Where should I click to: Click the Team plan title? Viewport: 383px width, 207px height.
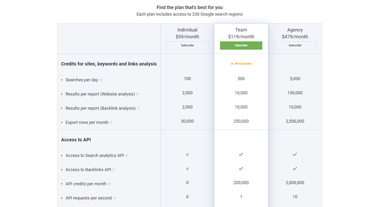coord(241,30)
